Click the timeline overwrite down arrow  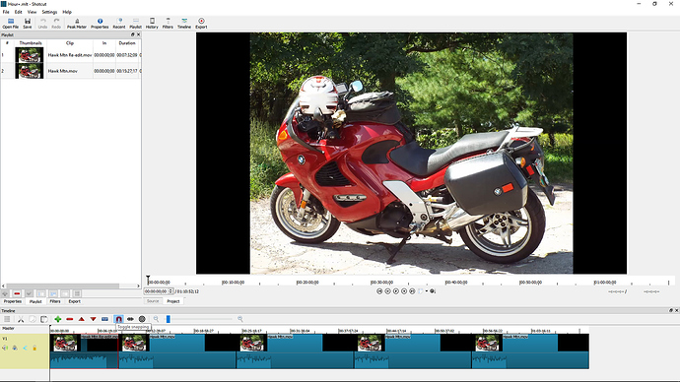click(x=93, y=319)
